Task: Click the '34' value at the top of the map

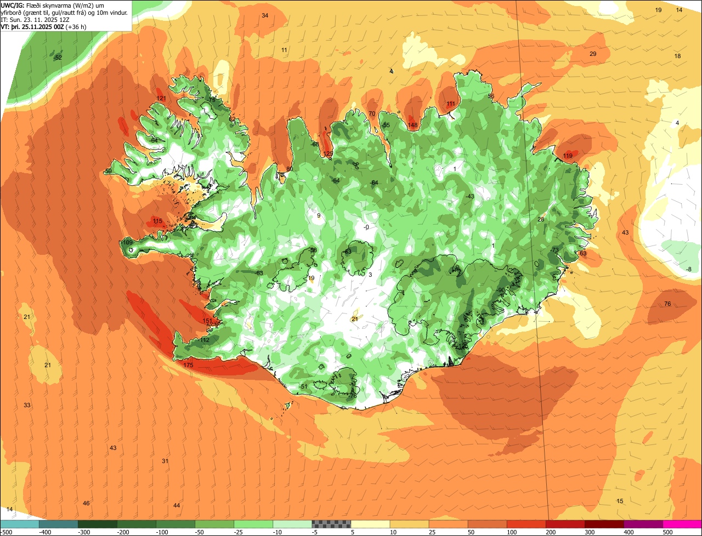Action: coord(265,15)
